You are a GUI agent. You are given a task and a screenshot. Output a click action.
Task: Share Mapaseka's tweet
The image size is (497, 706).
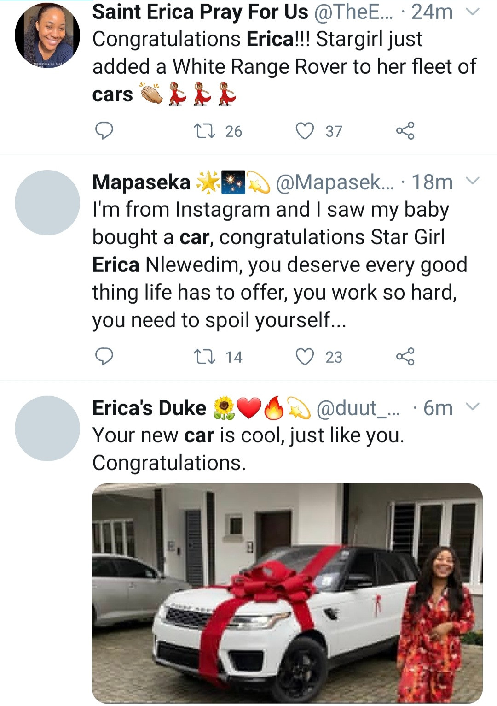[405, 357]
